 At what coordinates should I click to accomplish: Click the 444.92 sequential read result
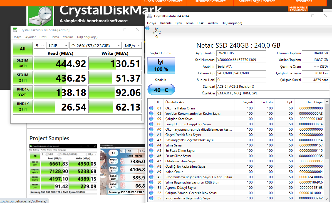[x=61, y=63]
